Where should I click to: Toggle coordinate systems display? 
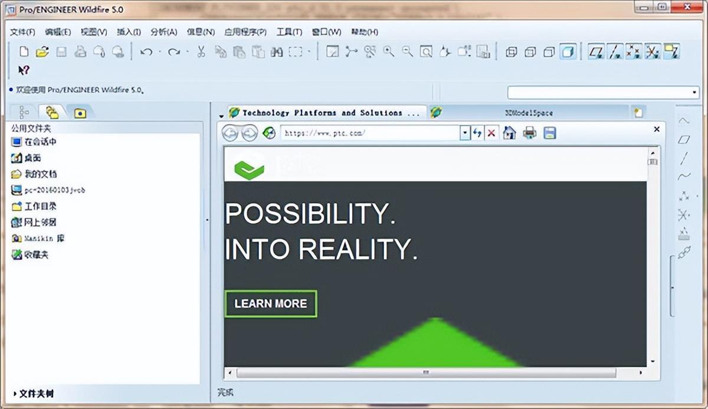click(x=652, y=52)
